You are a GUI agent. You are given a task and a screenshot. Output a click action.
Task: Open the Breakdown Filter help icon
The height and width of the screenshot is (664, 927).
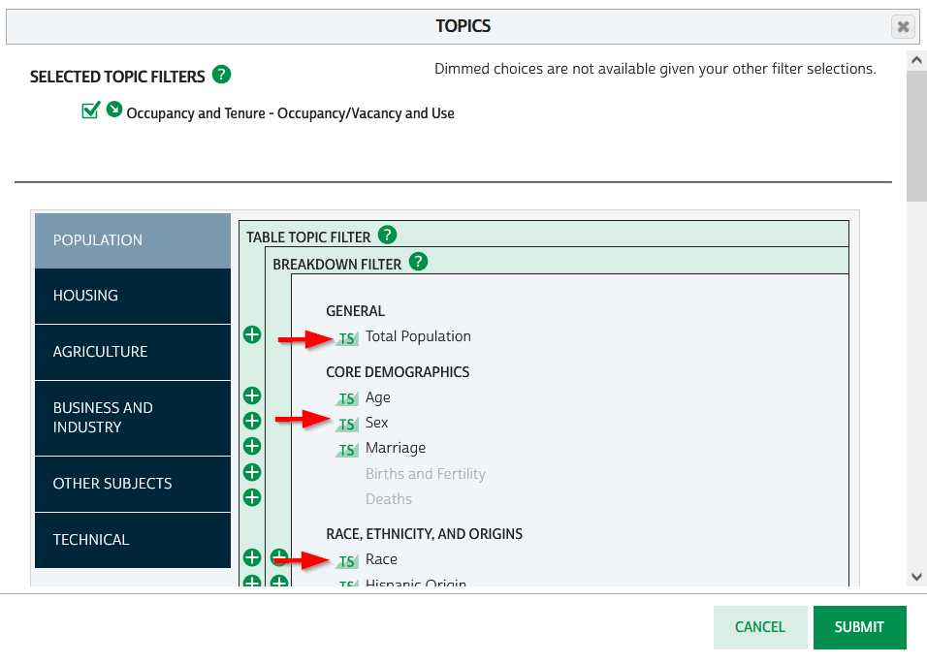pos(418,262)
